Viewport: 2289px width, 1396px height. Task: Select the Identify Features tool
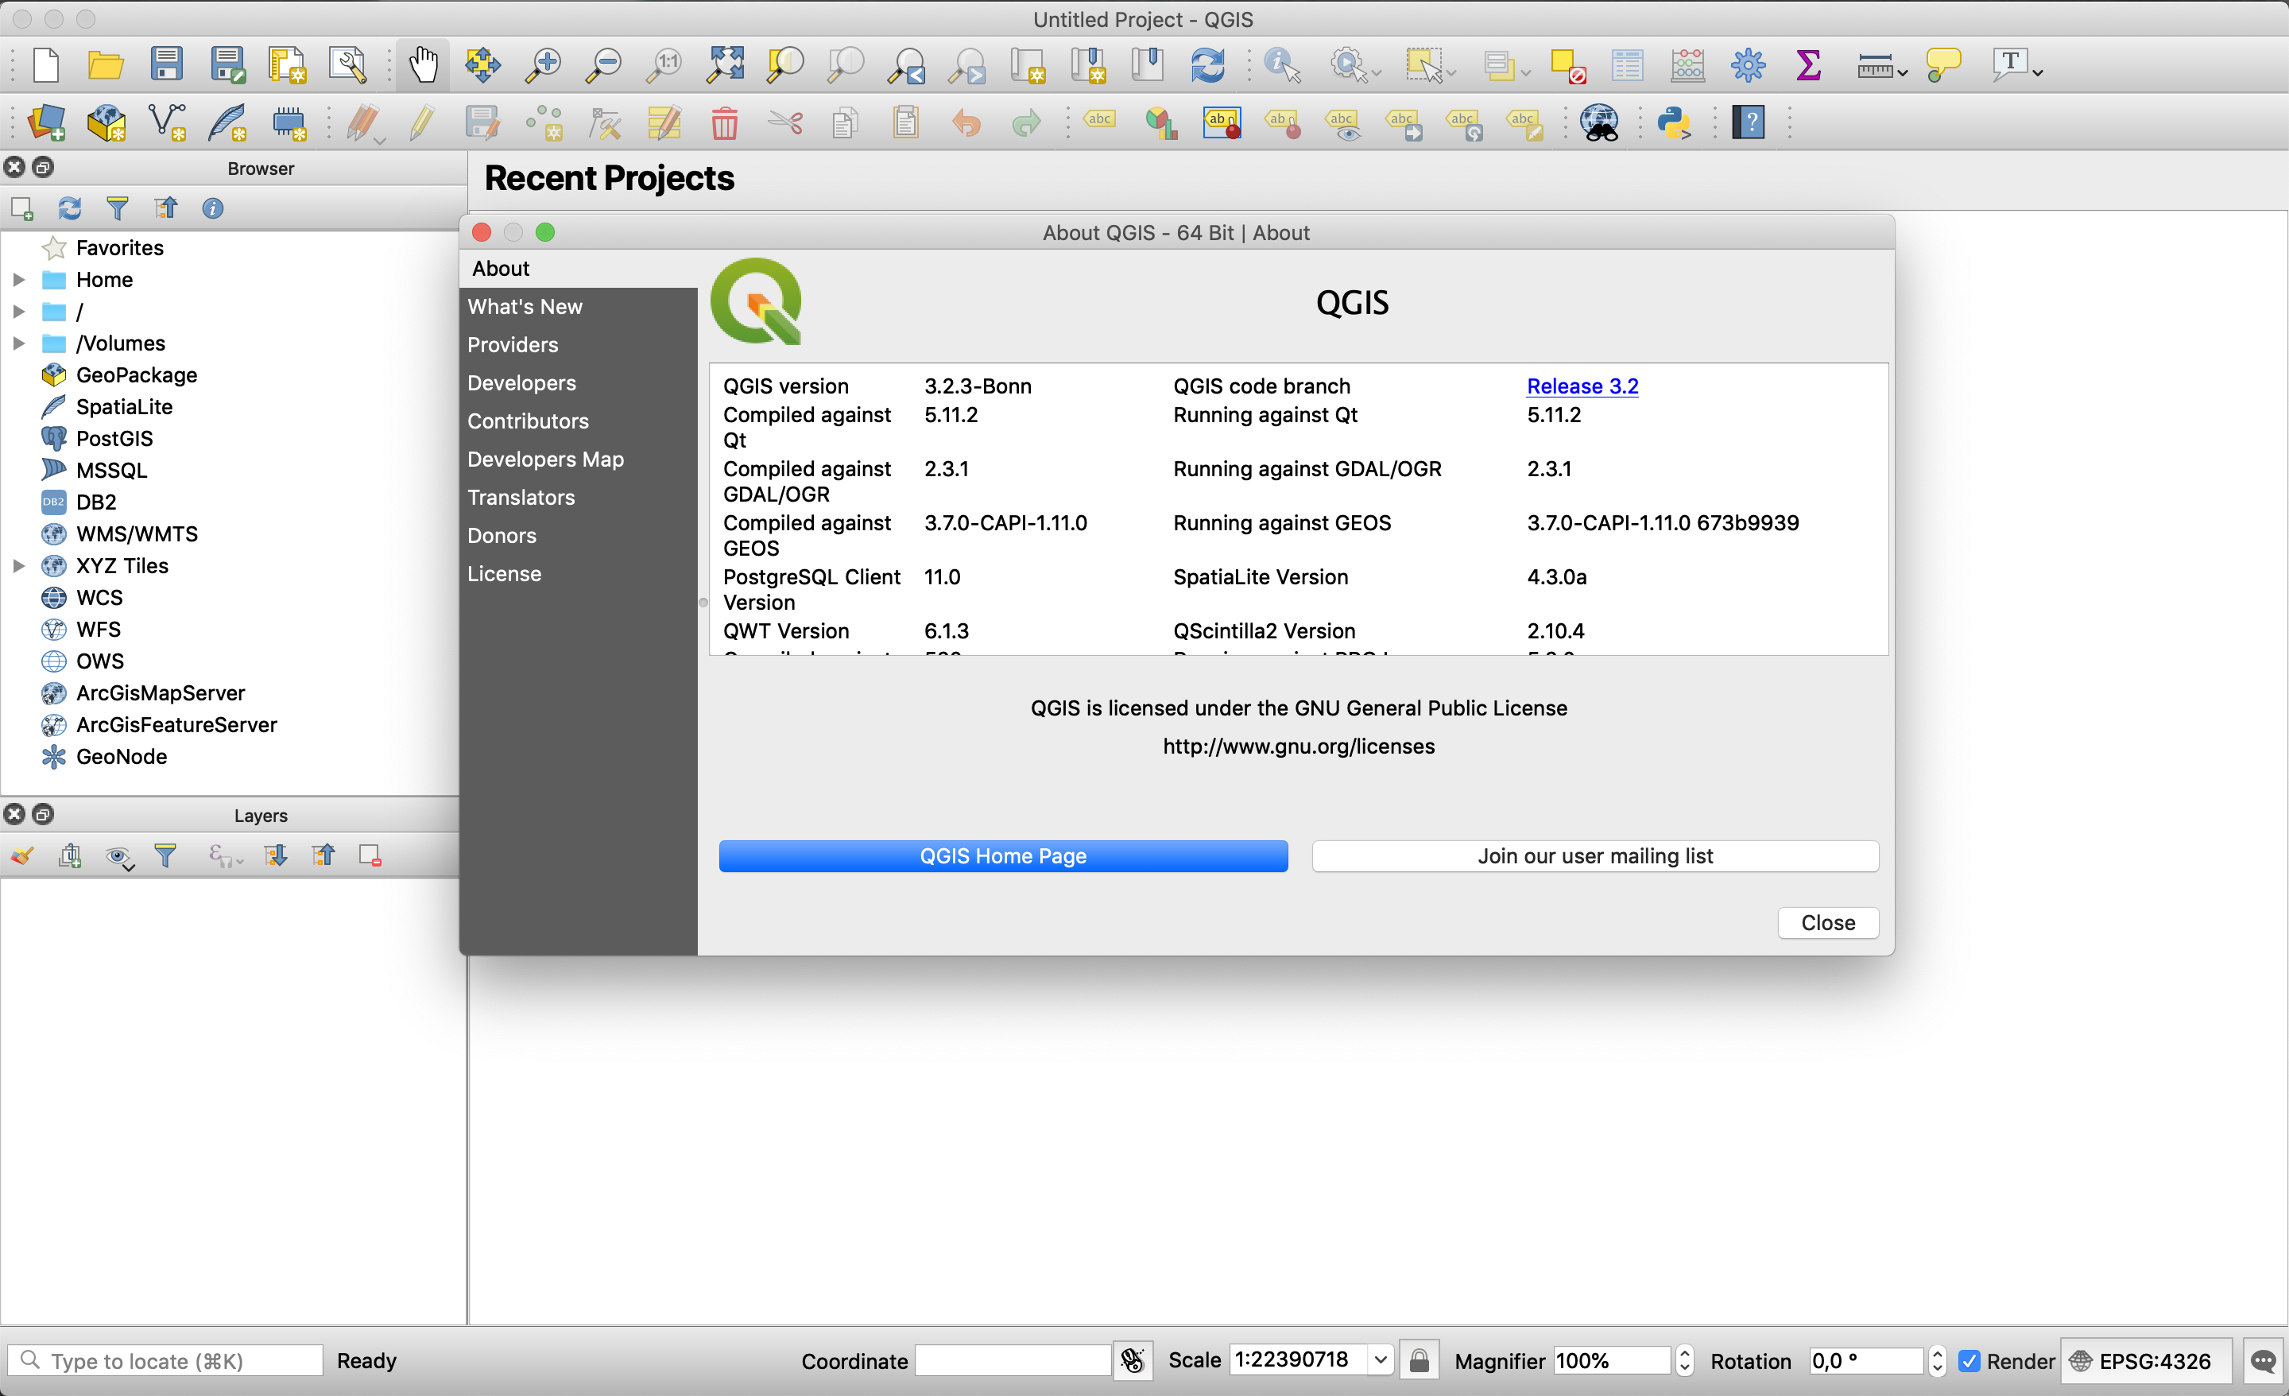point(1282,65)
